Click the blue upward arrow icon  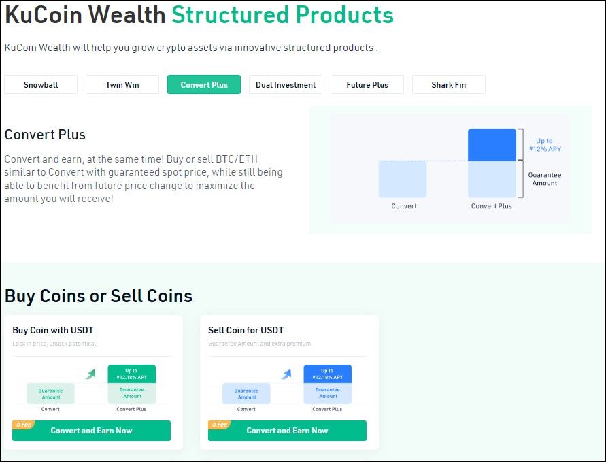(286, 374)
